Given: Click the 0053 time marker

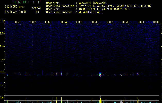Looking at the screenshot, I should tap(48, 22).
